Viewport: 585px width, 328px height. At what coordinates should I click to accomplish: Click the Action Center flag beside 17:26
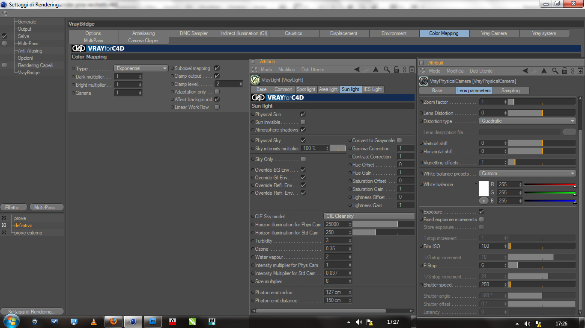(538, 324)
